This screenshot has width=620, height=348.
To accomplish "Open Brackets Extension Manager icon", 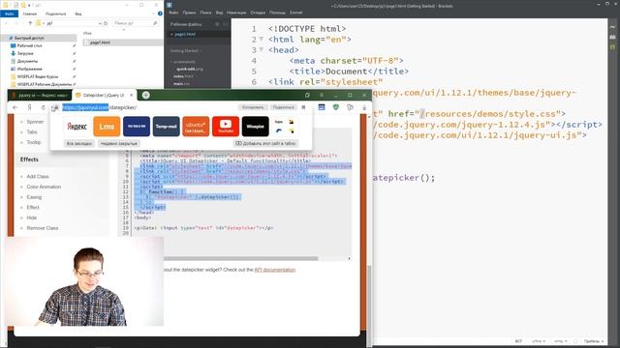I will 612,37.
